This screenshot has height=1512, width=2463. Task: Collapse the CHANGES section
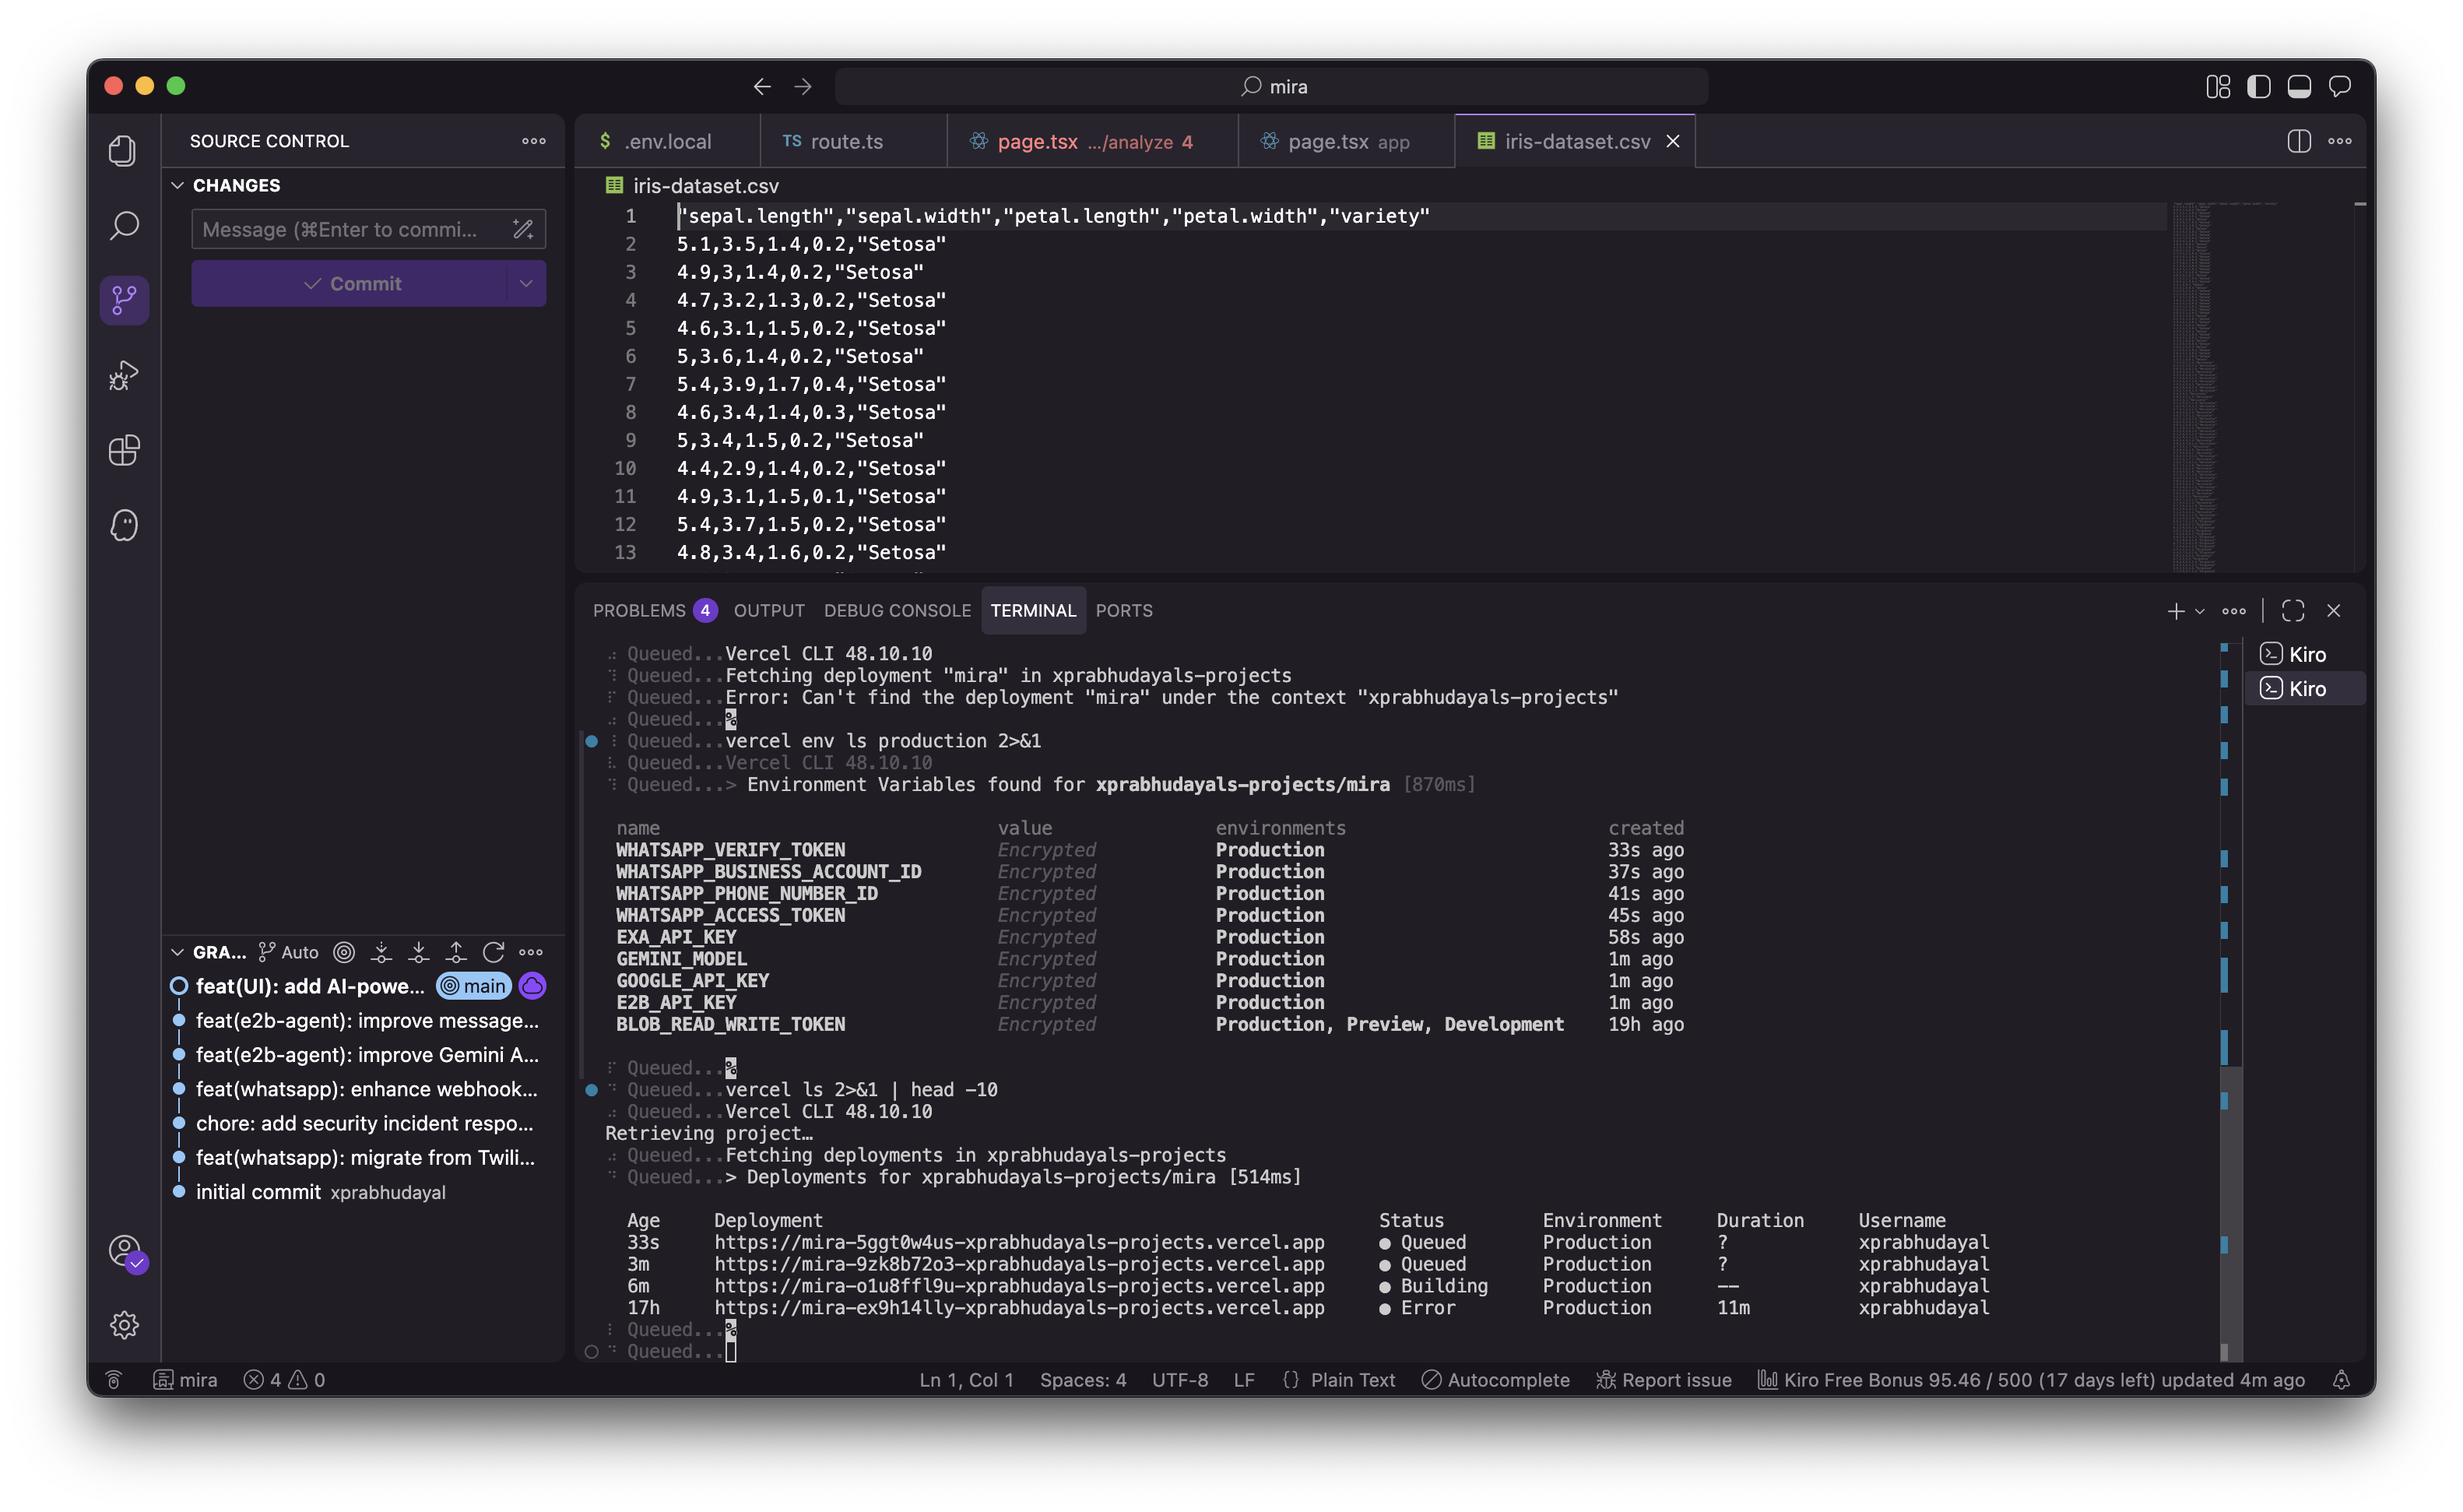click(x=178, y=185)
